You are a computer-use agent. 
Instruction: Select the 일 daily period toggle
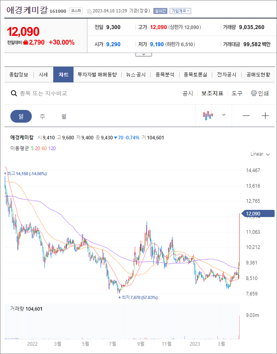[21, 116]
